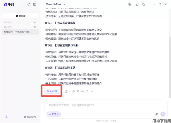Remove the PPT tag with its x
Image resolution: width=171 pixels, height=123 pixels.
(x=58, y=114)
